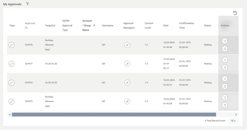
Task: Click the type icon for approval 324475
Action: click(x=12, y=101)
